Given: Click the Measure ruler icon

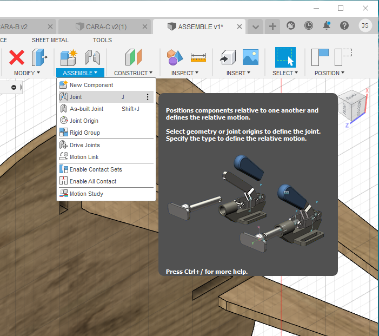Looking at the screenshot, I should 198,57.
